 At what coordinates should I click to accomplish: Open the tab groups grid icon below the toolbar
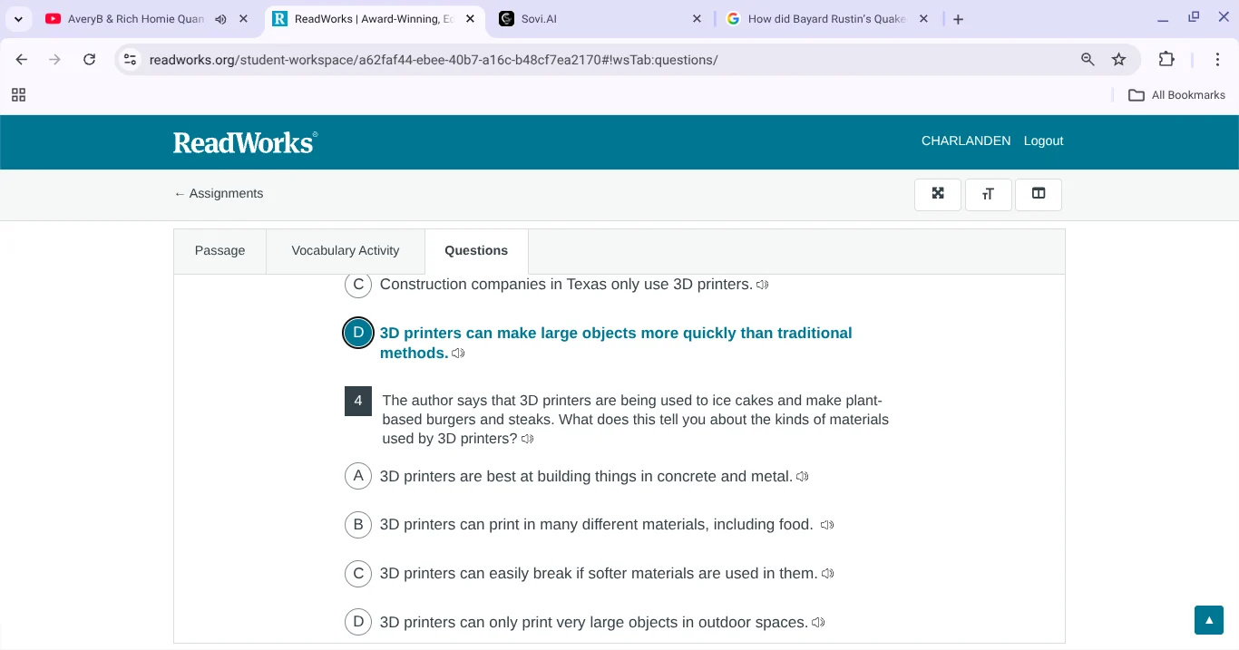coord(18,94)
